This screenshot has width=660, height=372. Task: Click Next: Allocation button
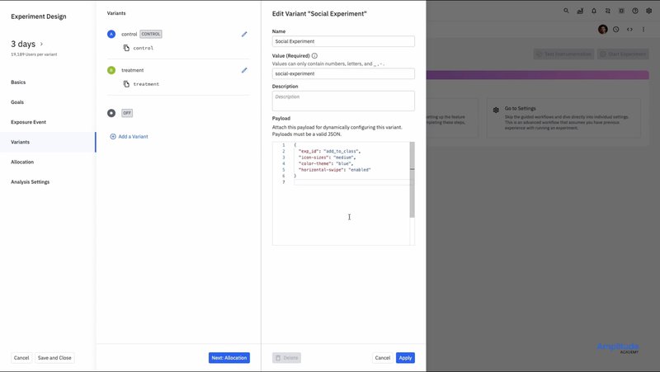[229, 358]
